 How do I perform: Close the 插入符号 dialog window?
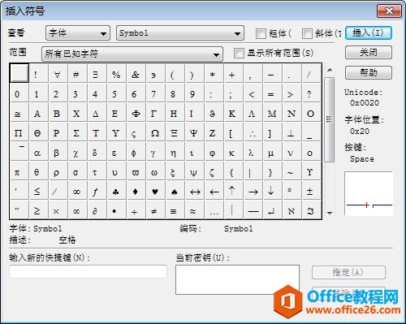(x=389, y=11)
